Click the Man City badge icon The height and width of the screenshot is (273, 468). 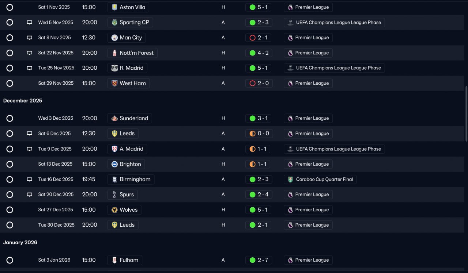pyautogui.click(x=114, y=38)
